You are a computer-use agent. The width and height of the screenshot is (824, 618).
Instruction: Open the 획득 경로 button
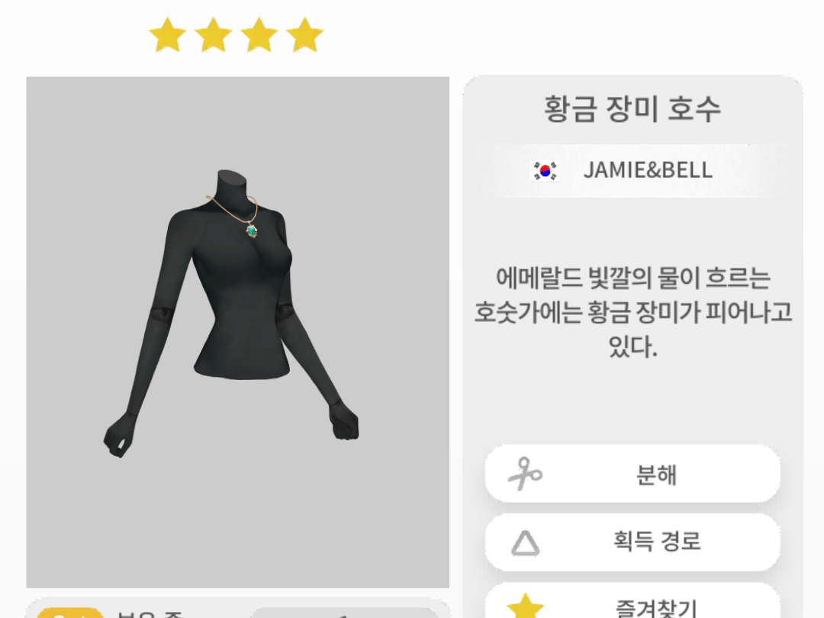click(x=632, y=542)
